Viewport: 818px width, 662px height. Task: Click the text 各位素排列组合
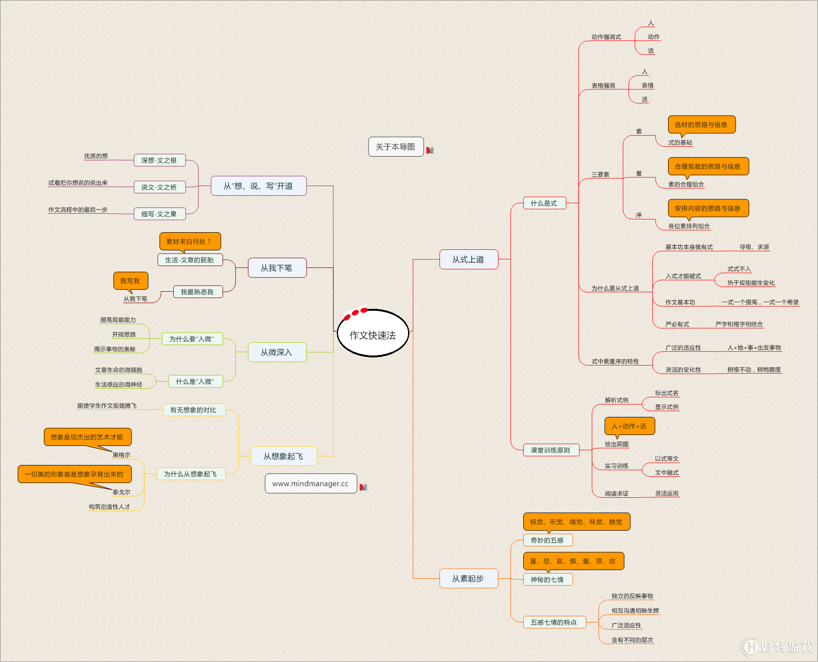pos(689,227)
